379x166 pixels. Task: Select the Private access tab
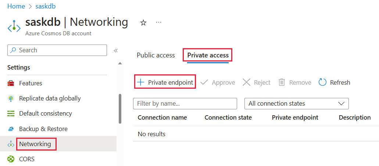[x=208, y=55]
